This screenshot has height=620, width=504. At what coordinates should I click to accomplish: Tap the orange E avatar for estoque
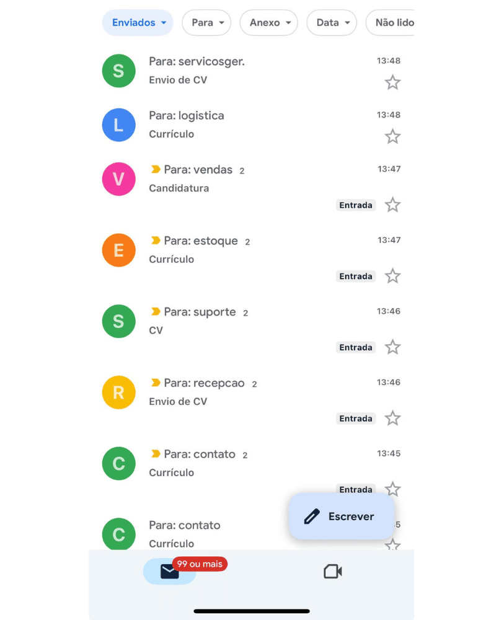[118, 250]
